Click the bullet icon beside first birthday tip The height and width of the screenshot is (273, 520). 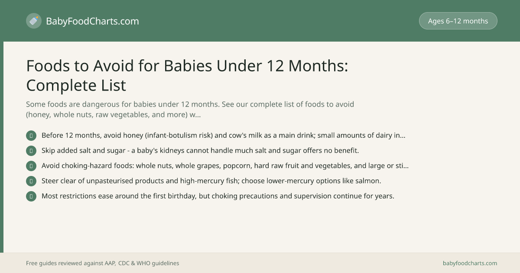(31, 196)
